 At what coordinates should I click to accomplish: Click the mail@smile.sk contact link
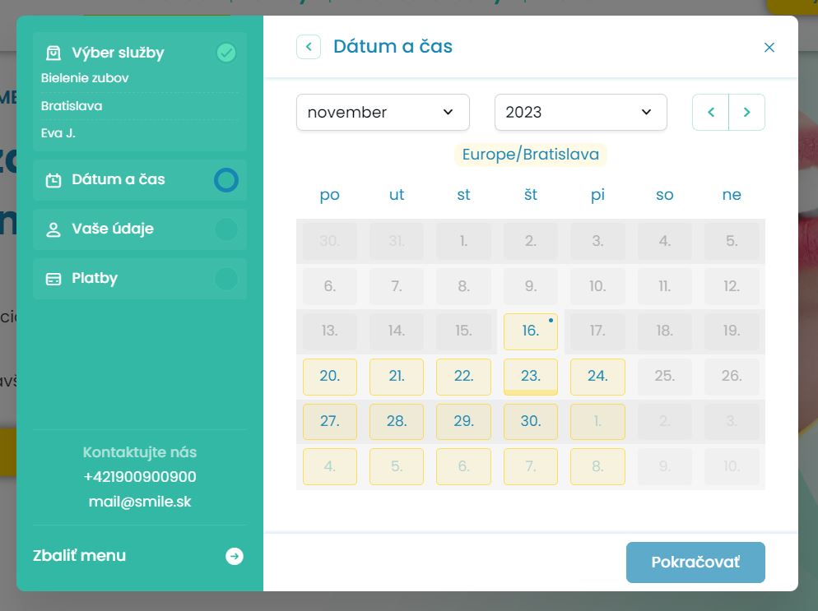point(140,502)
